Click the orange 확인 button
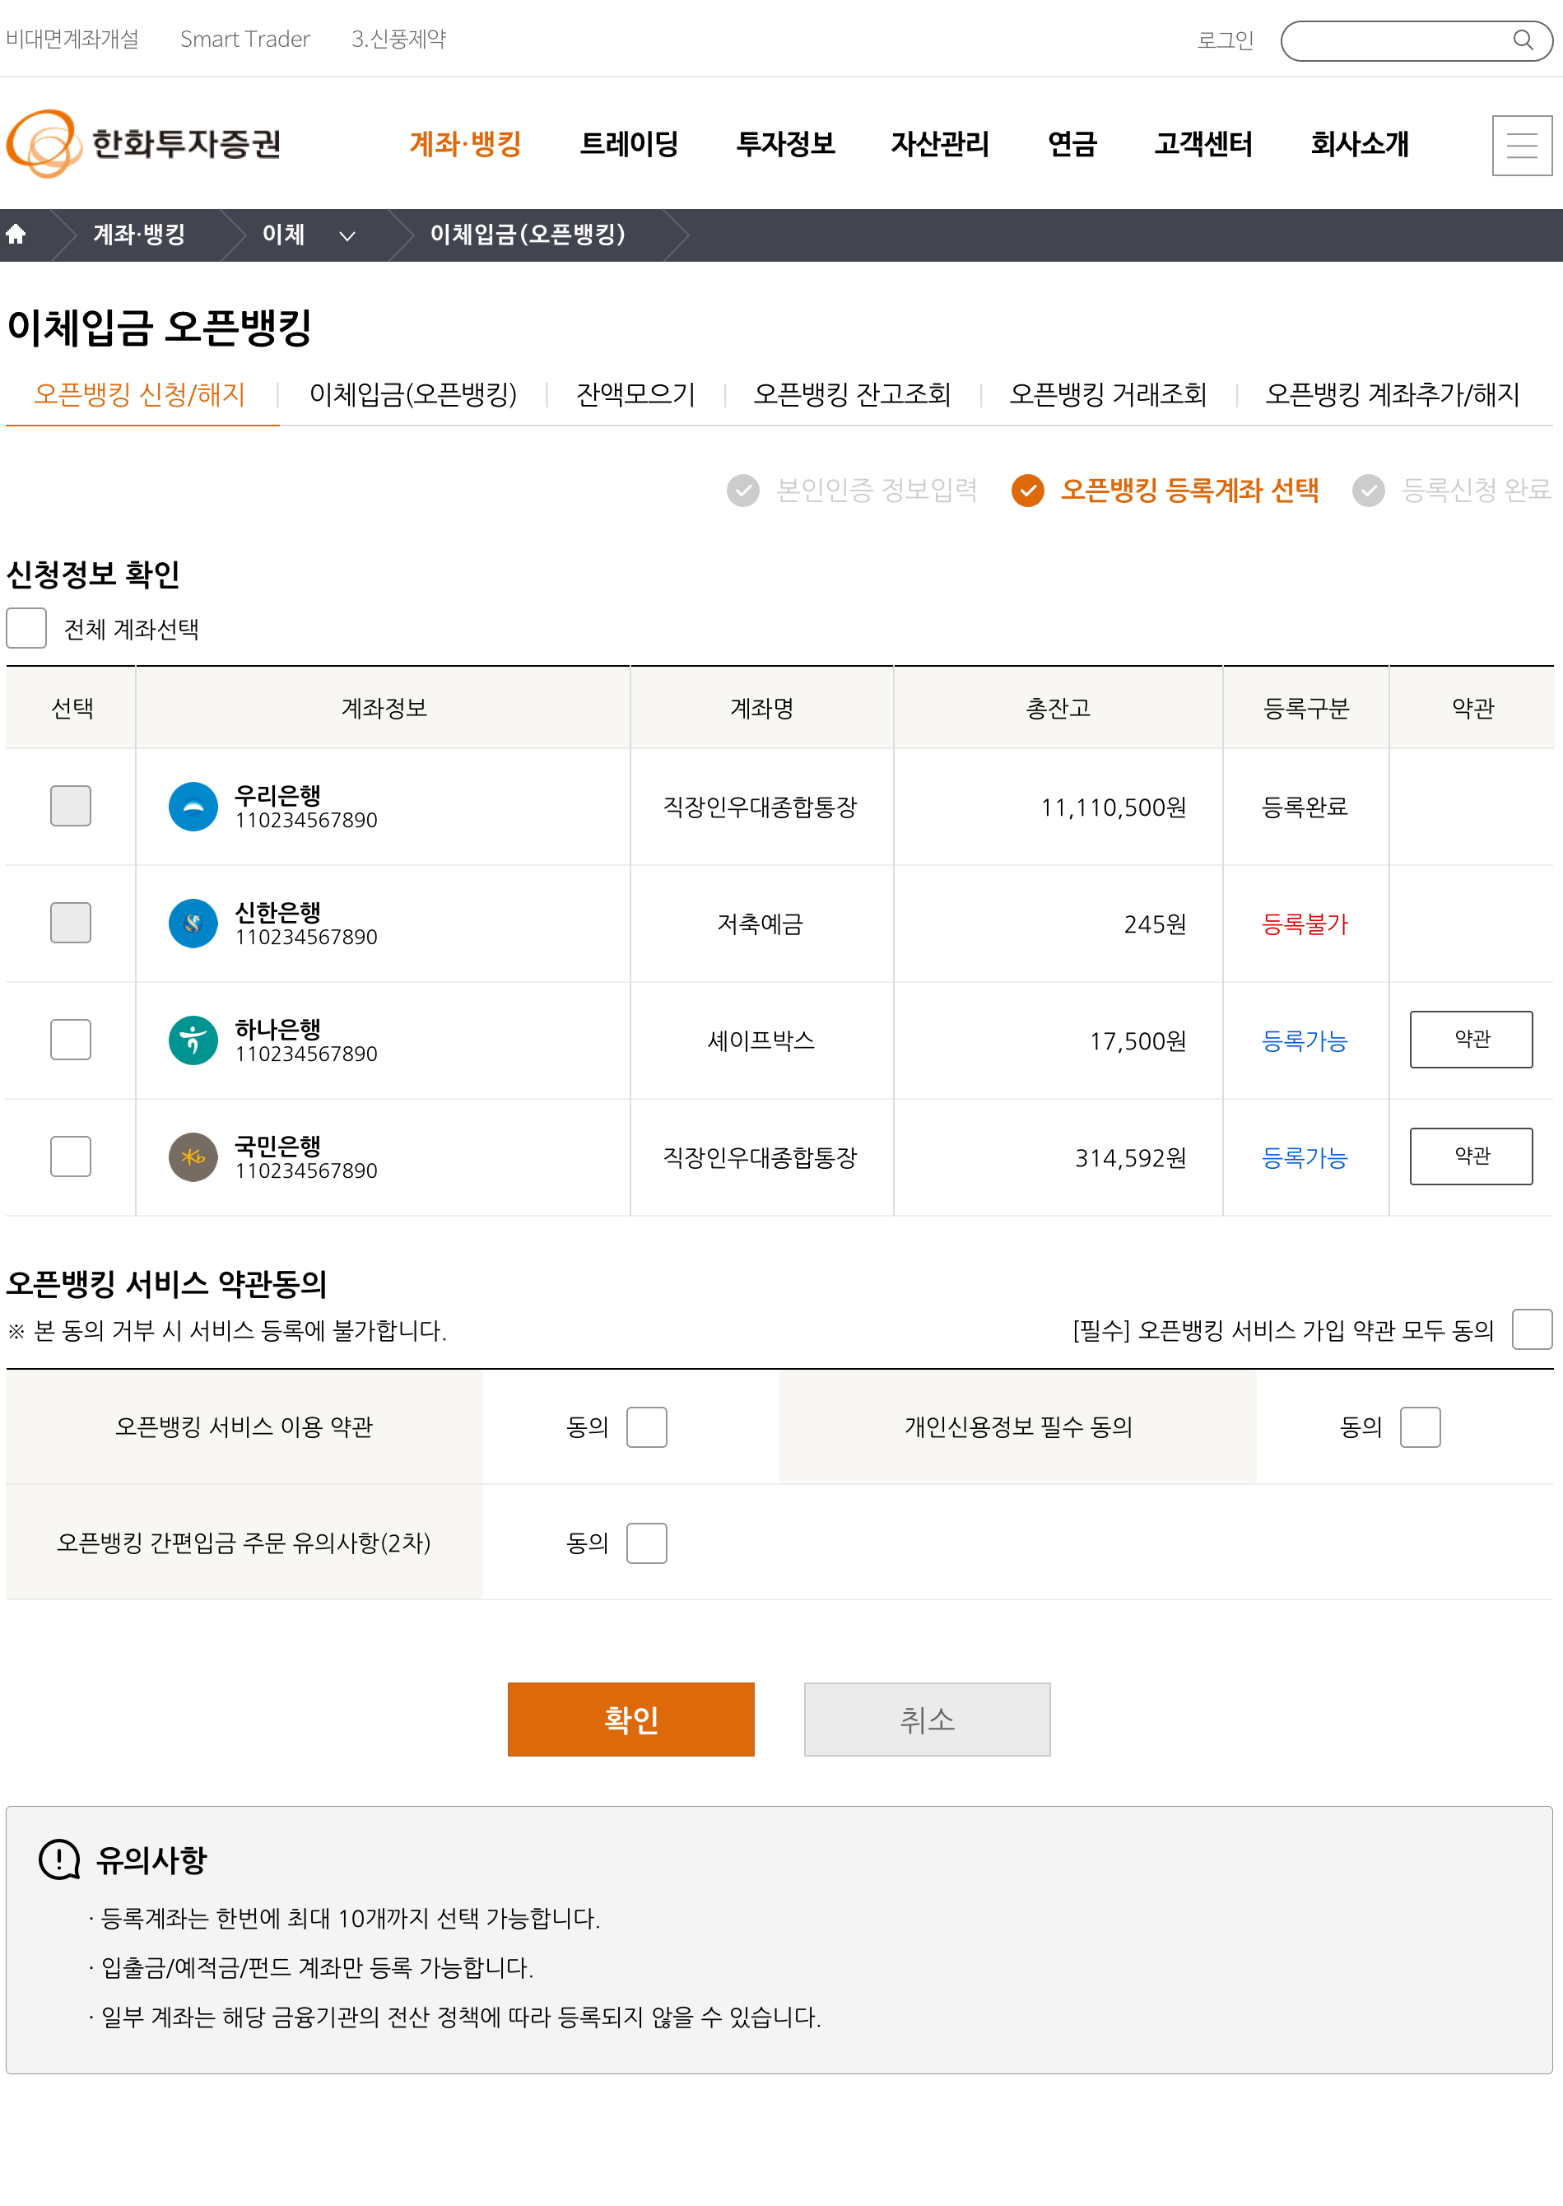 coord(631,1720)
